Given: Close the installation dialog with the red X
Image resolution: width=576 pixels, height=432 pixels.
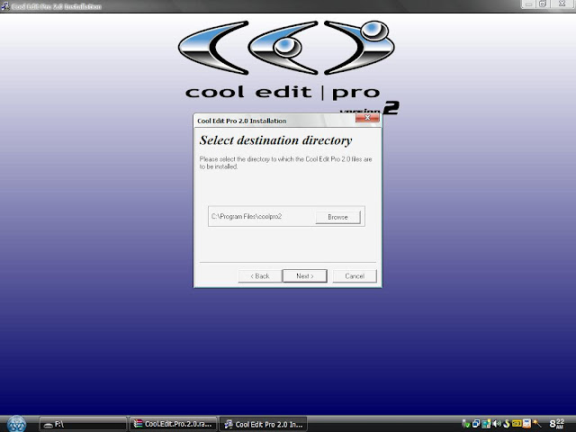Looking at the screenshot, I should tap(367, 118).
